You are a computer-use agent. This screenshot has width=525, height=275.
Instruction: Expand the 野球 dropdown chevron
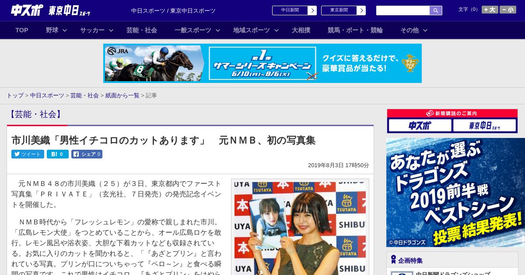(x=65, y=31)
